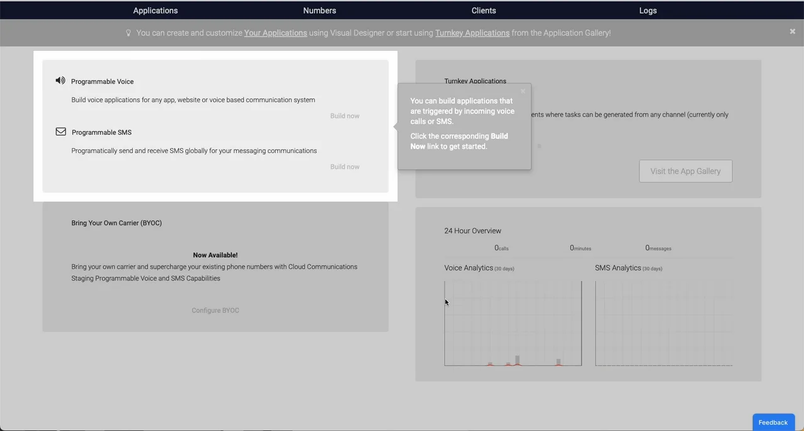Open the Feedback button
The image size is (804, 431).
[x=773, y=422]
